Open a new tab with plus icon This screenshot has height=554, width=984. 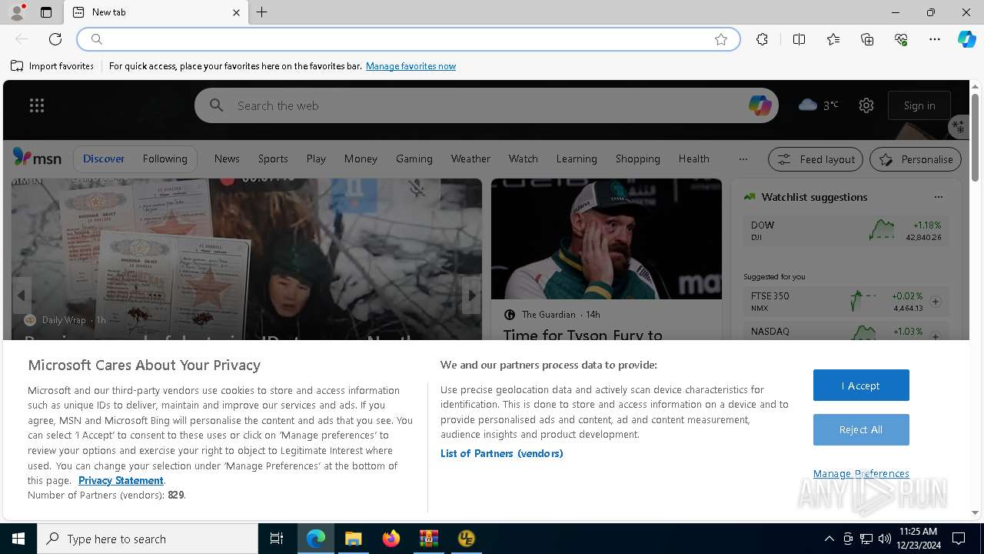(262, 12)
